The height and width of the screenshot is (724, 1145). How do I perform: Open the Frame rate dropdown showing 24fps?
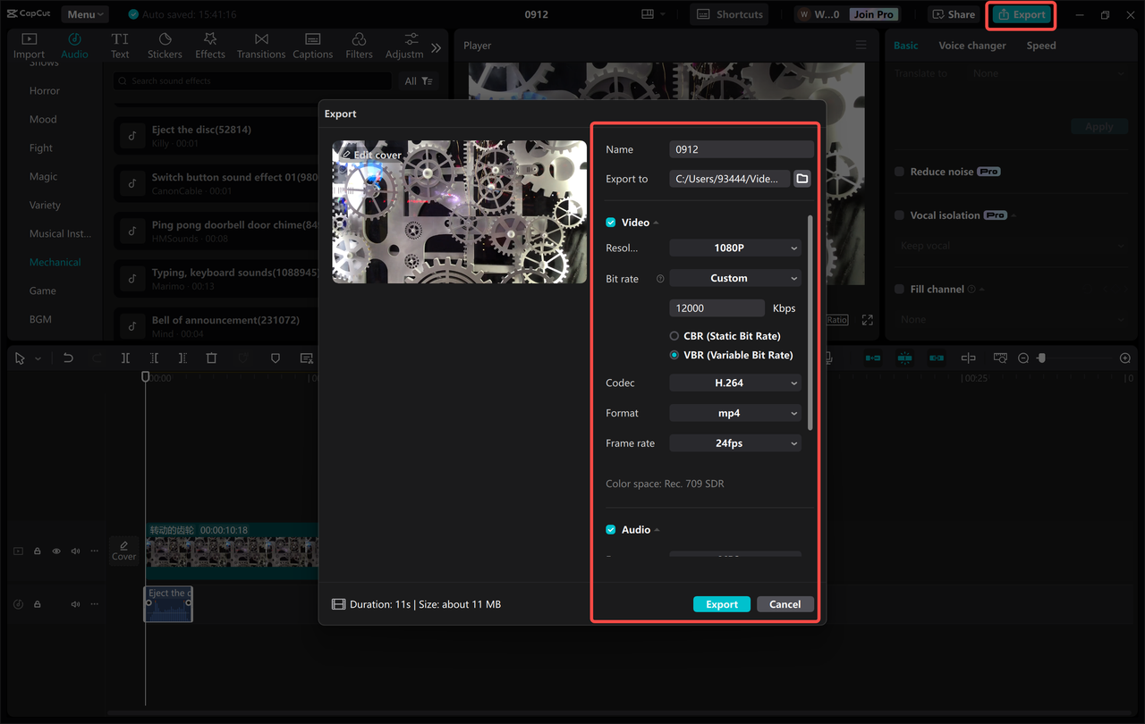[x=734, y=442]
